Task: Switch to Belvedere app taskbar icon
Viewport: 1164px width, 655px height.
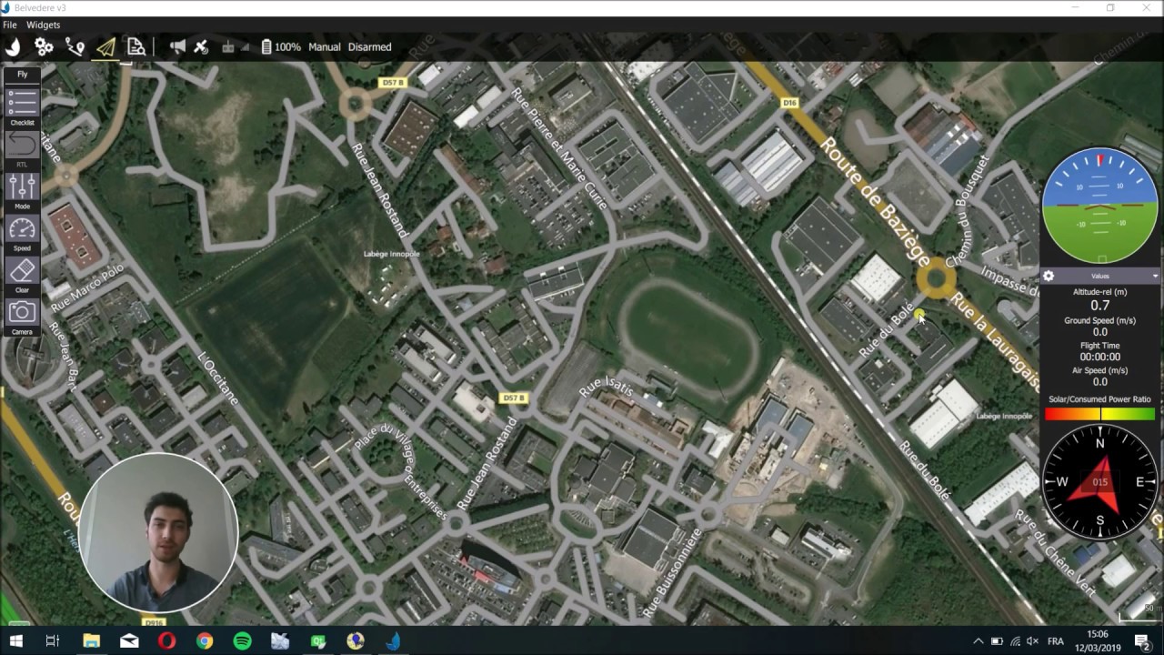Action: tap(393, 641)
